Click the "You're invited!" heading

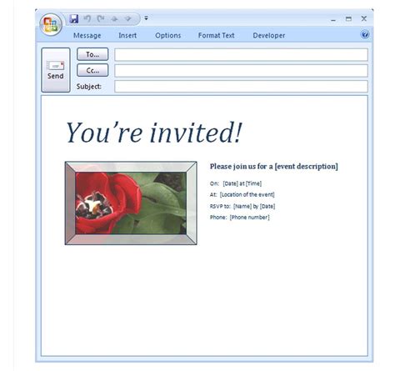click(154, 133)
